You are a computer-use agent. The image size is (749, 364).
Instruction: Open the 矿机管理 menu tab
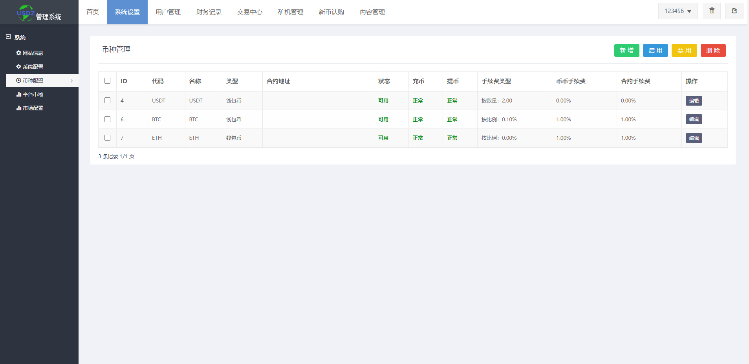(x=290, y=12)
